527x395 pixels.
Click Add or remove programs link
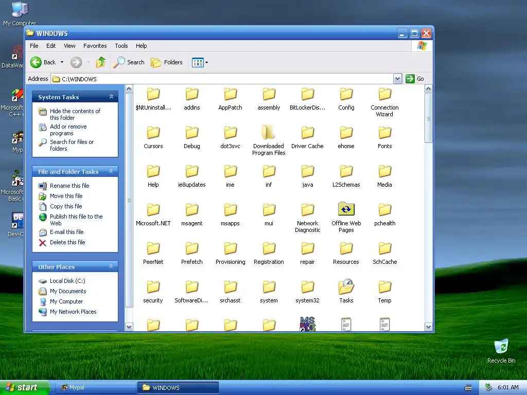point(68,130)
